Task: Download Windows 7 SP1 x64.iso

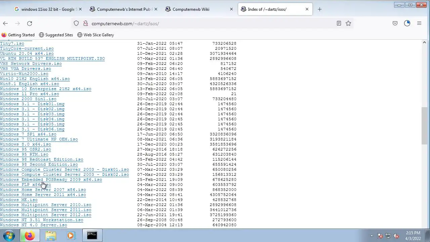Action: pos(28,134)
